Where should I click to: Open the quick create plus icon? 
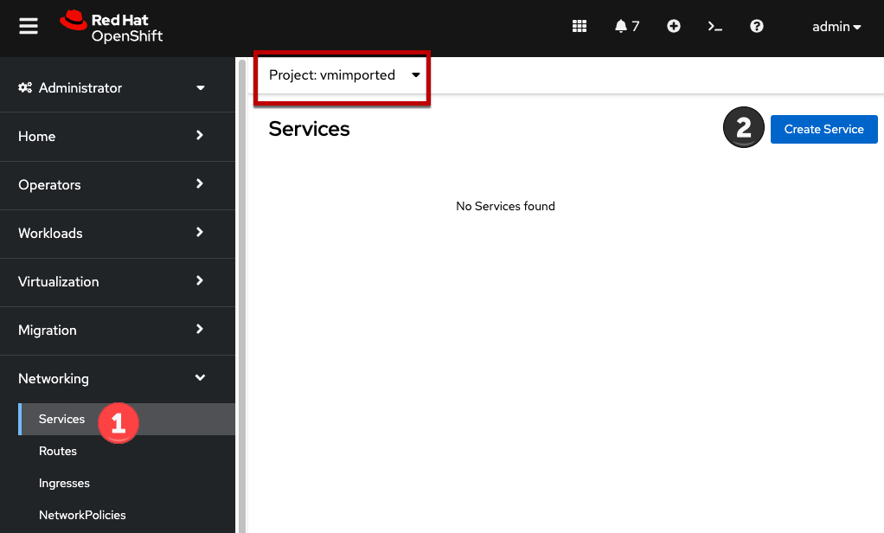click(x=673, y=26)
